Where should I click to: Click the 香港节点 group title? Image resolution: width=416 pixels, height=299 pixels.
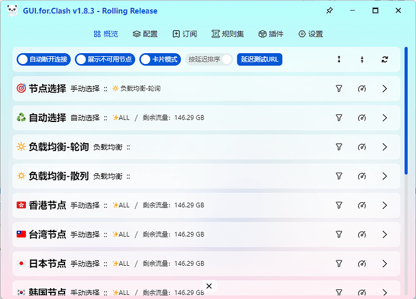(x=47, y=205)
